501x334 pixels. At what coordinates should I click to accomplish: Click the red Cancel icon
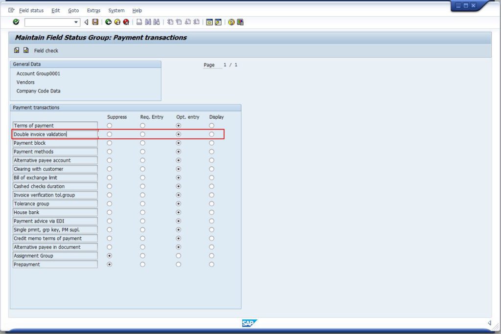pyautogui.click(x=126, y=22)
